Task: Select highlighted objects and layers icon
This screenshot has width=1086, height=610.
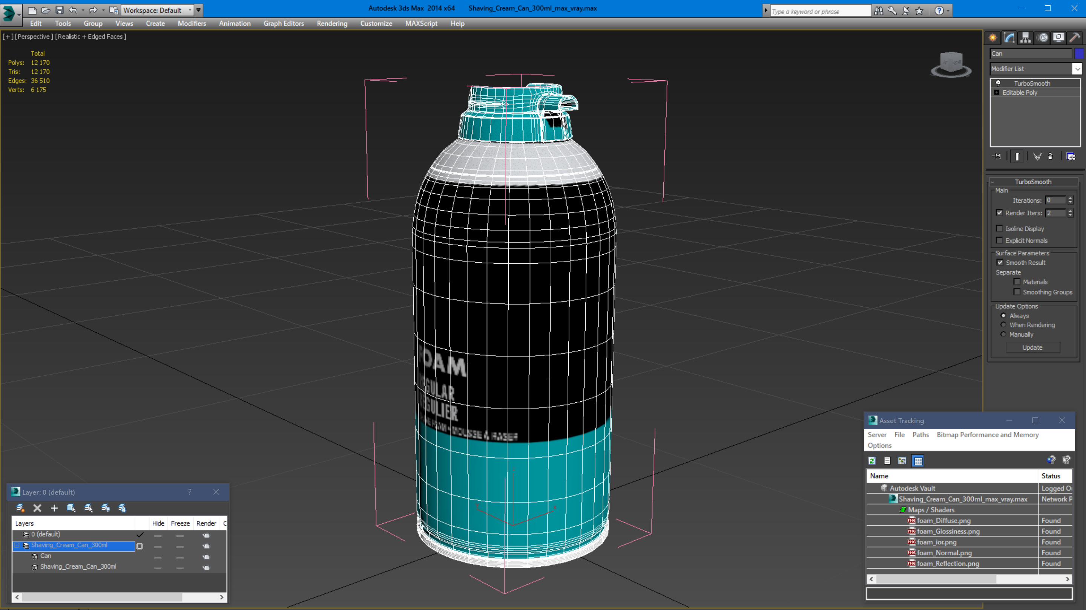Action: tap(71, 508)
